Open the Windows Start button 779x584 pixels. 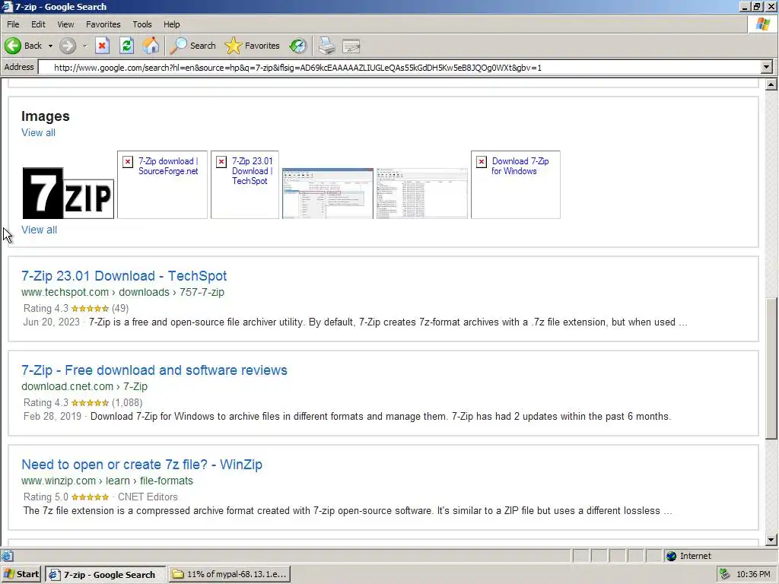[21, 575]
